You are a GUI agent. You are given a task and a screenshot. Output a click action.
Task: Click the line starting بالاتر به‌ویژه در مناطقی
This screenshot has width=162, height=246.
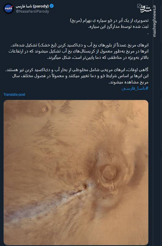98,58
